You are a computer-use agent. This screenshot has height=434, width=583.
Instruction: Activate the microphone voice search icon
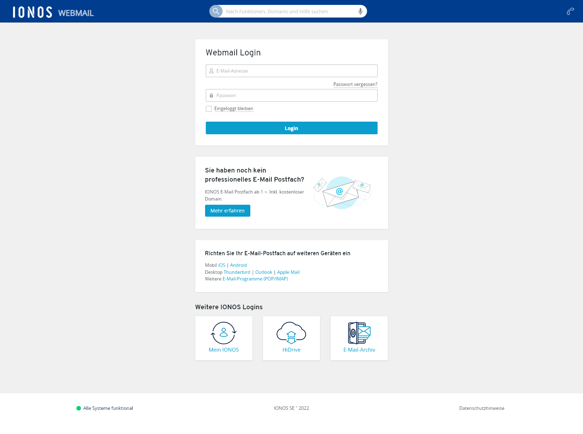tap(360, 11)
